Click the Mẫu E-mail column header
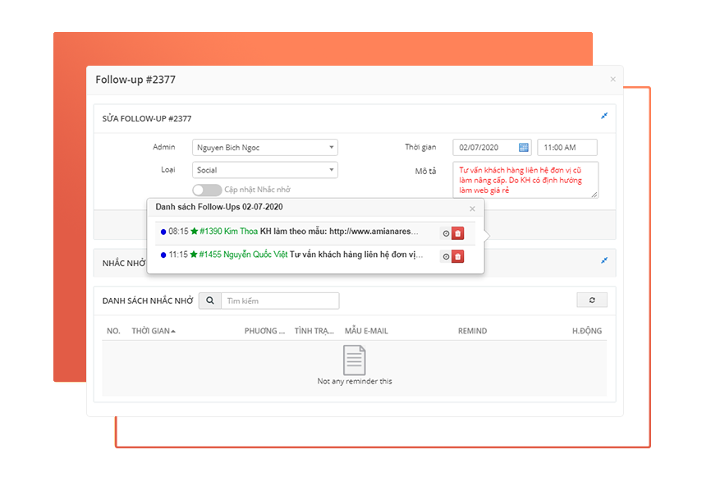711x482 pixels. tap(366, 331)
